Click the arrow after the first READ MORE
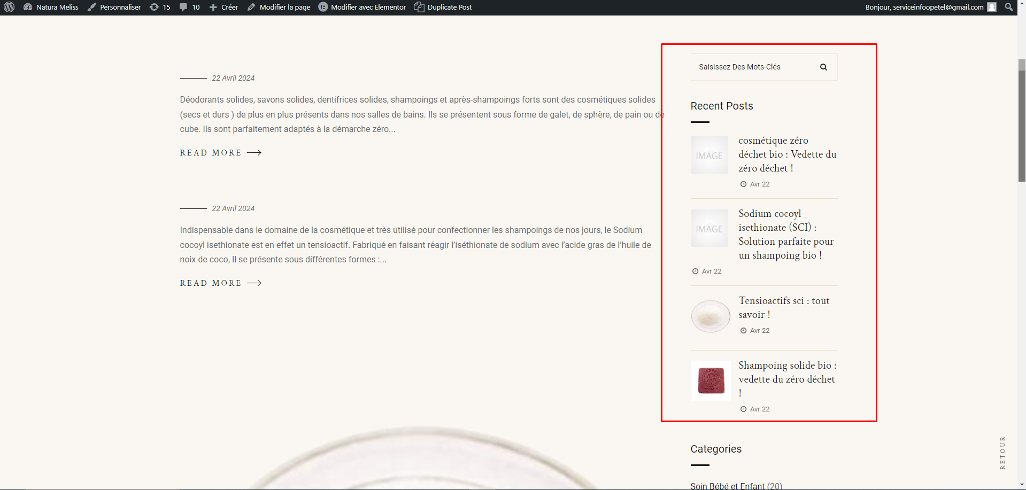Screen dimensions: 1026x490 coord(254,153)
